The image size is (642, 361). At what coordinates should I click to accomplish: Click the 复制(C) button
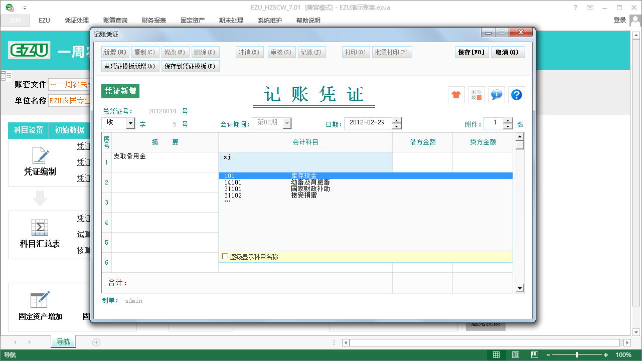(146, 52)
